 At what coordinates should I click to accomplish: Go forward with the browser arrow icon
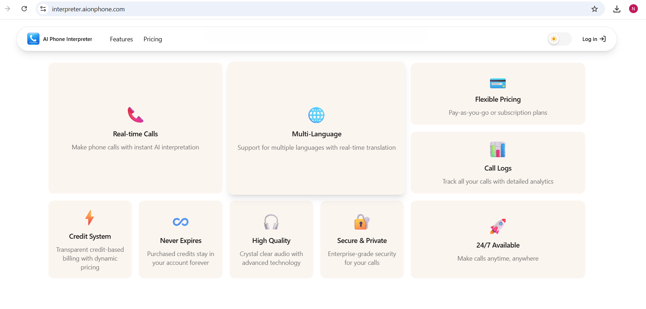coord(7,9)
